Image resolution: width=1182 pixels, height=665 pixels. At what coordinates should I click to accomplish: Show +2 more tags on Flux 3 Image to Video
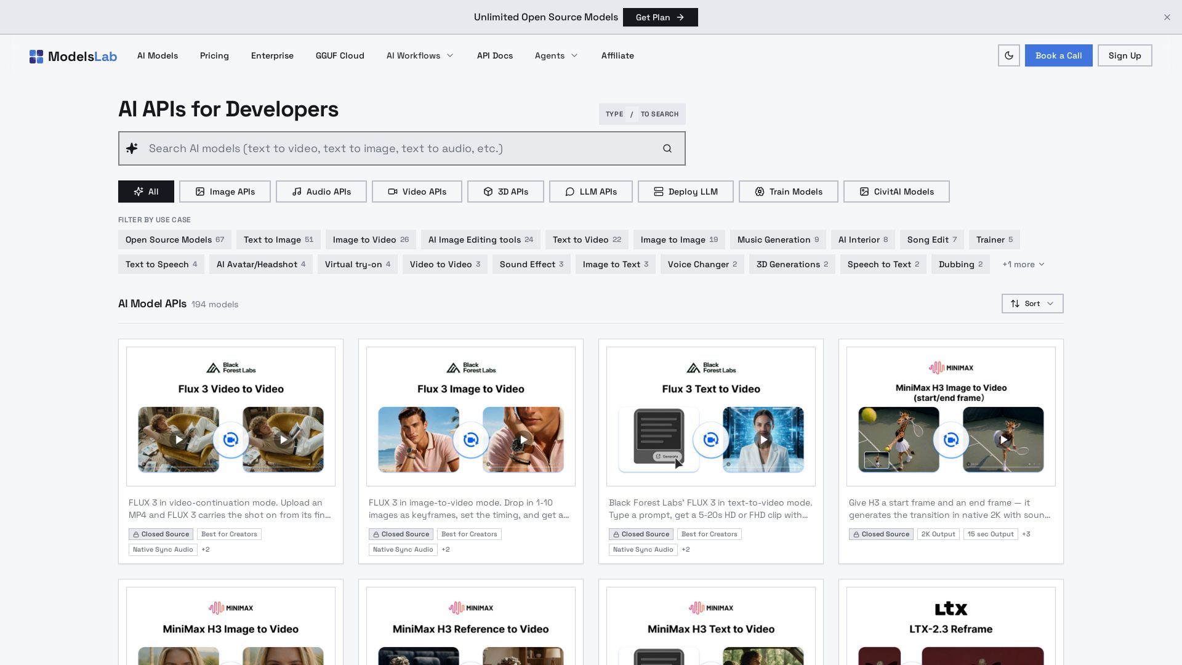(446, 549)
